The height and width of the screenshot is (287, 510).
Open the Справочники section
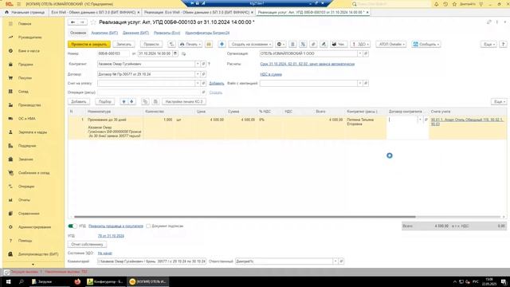click(29, 214)
